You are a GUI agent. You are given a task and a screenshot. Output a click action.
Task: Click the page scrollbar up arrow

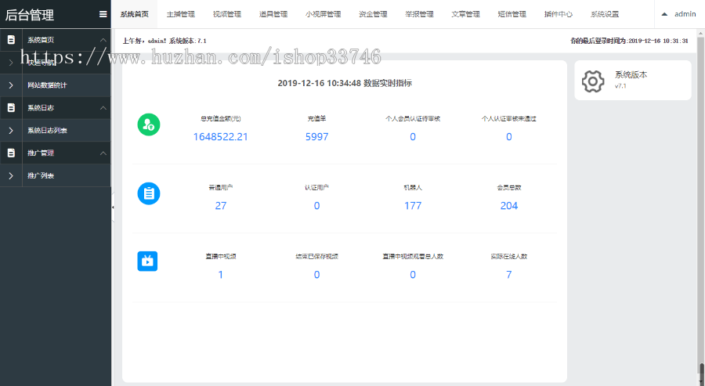[x=701, y=33]
